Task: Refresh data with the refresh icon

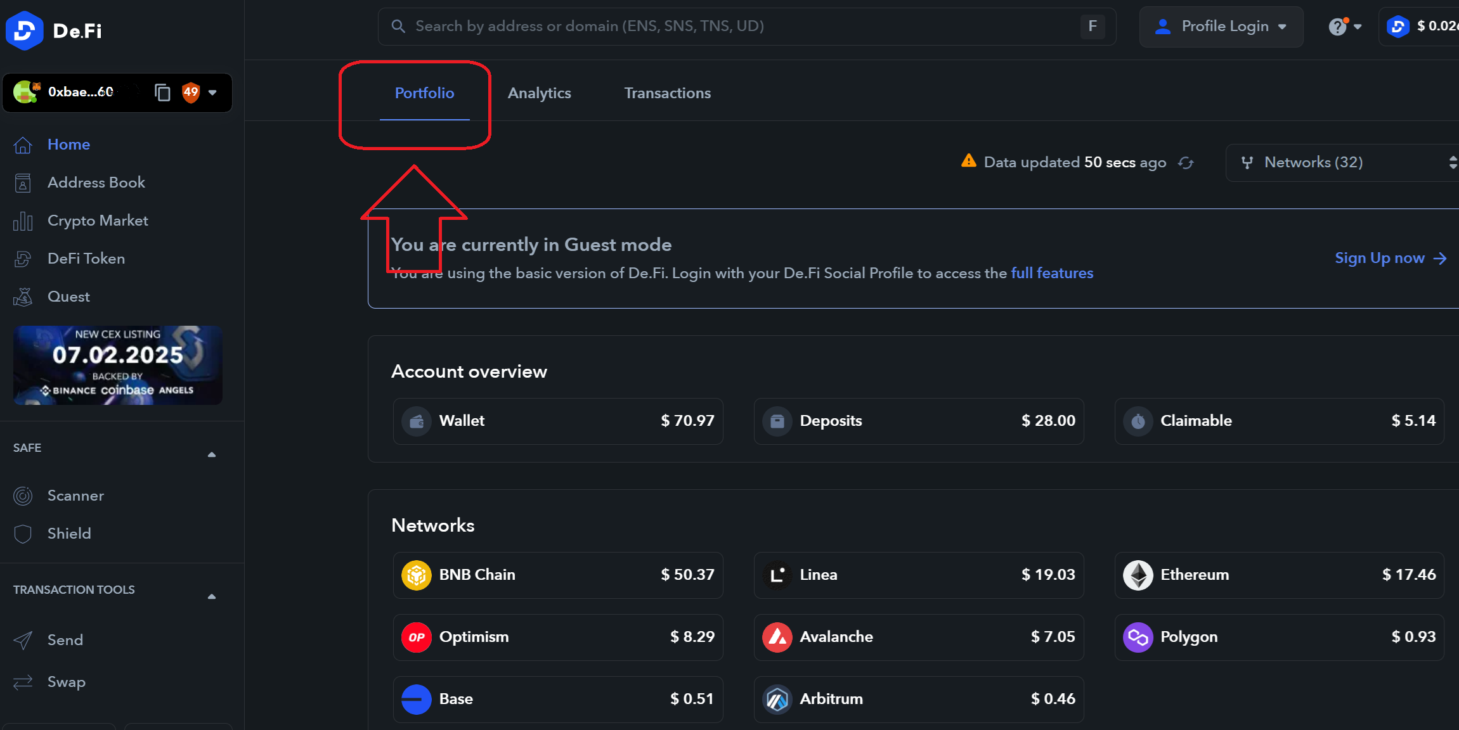Action: (1186, 163)
